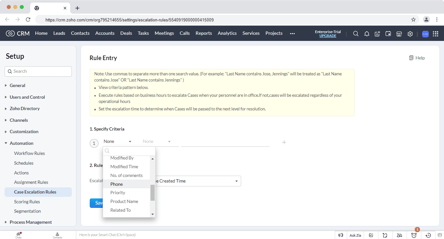
Task: Switch to the Reports tab
Action: (x=204, y=33)
